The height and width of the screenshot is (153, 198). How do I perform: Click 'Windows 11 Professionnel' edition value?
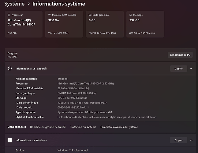[73, 150]
